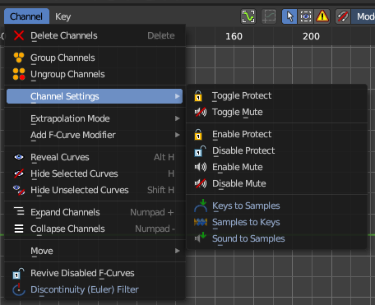
Task: Expand the Channel Settings submenu
Action: pos(95,96)
